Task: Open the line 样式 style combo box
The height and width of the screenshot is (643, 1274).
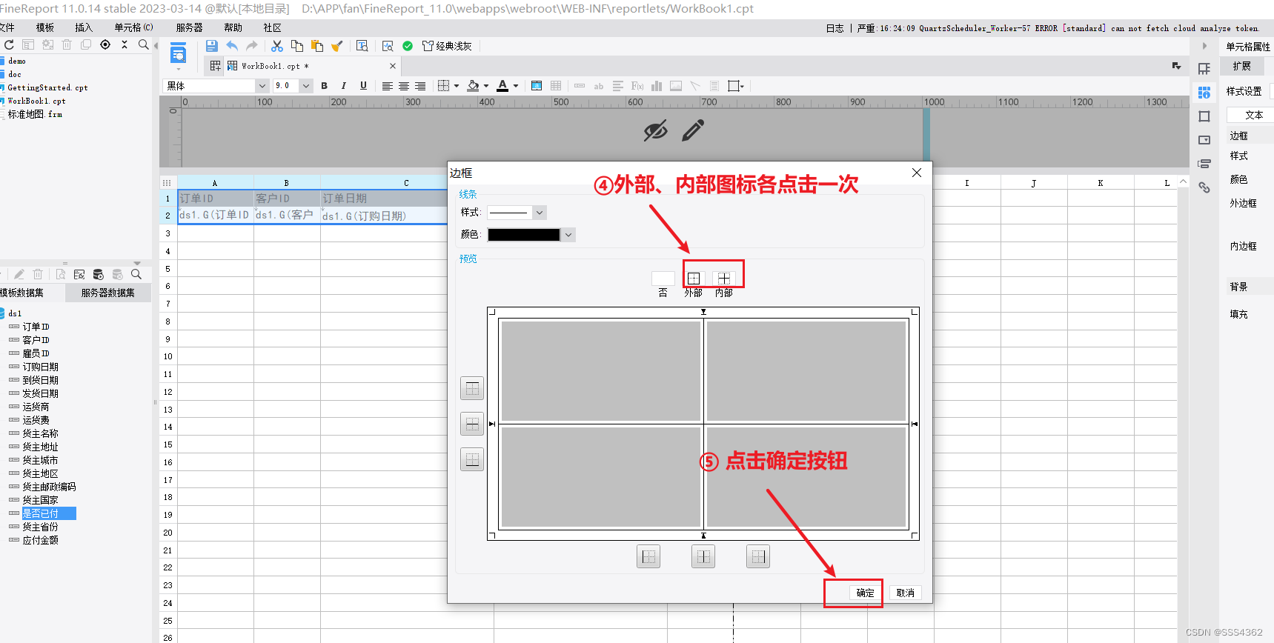Action: pyautogui.click(x=517, y=213)
